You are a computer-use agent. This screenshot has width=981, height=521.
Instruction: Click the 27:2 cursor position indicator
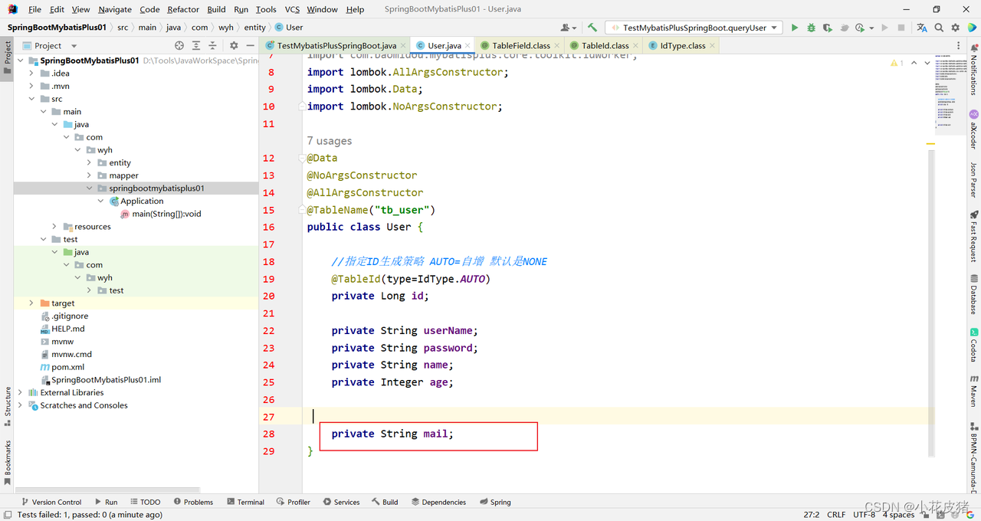coord(812,515)
